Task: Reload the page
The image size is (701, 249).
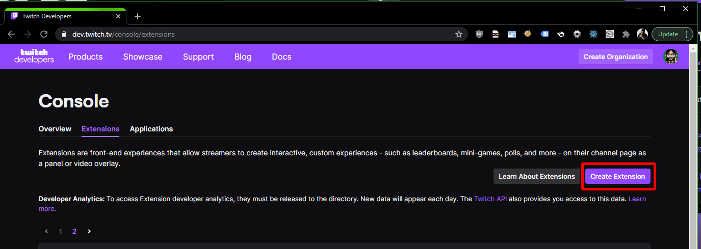Action: pyautogui.click(x=44, y=34)
